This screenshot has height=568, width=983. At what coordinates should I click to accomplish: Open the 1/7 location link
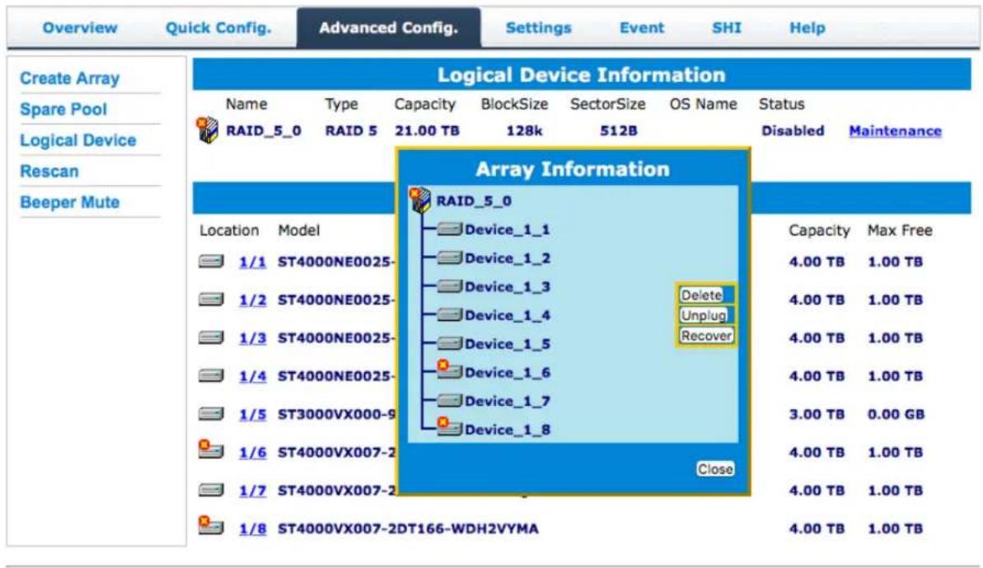pos(253,491)
